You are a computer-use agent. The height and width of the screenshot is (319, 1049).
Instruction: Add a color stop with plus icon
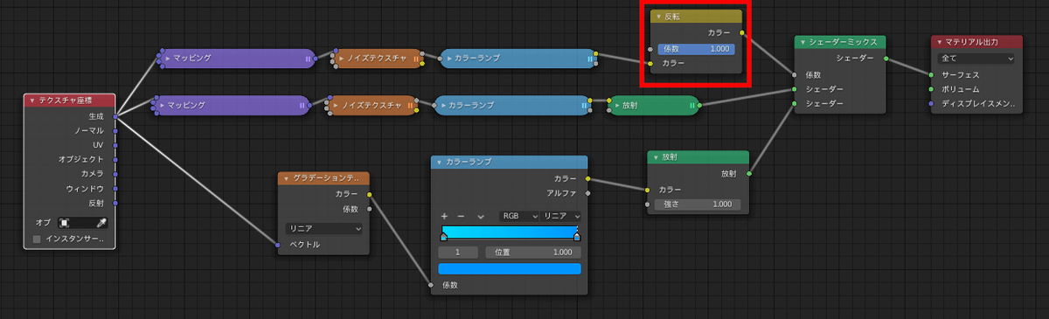coord(444,216)
